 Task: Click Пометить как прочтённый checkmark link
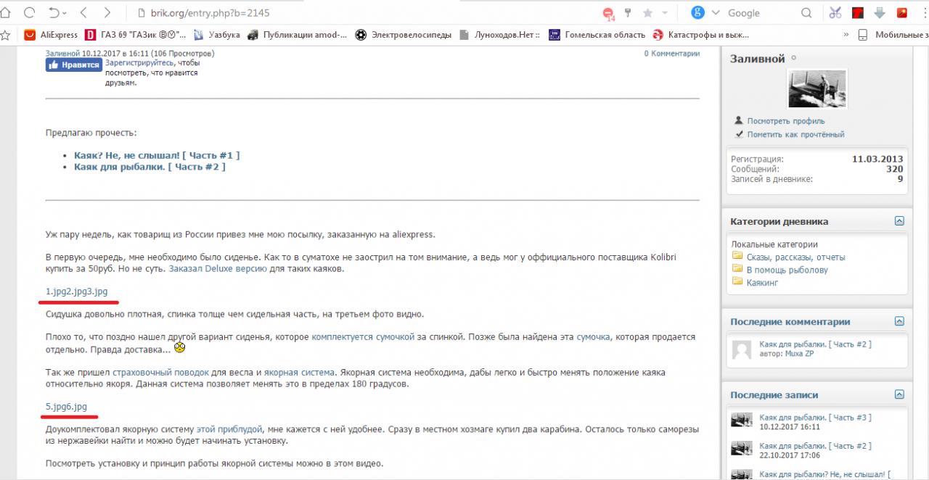pos(795,134)
